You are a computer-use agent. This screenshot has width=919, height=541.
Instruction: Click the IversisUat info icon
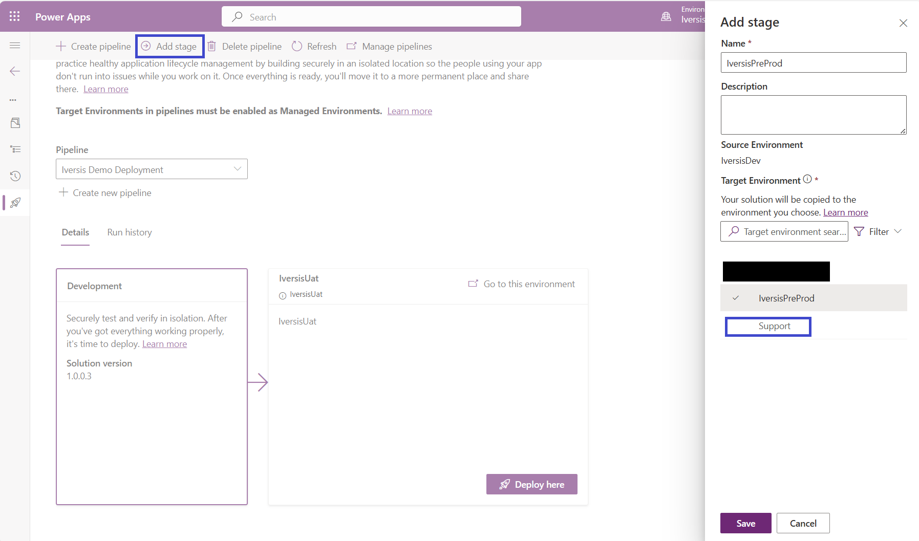[283, 295]
